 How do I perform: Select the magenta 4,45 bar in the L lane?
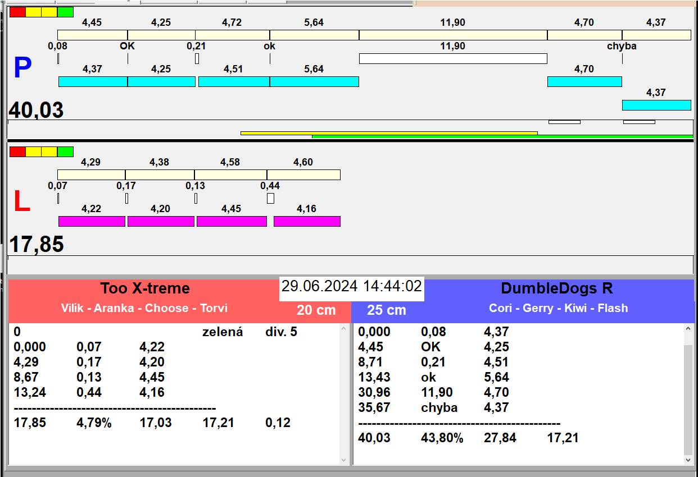click(x=232, y=221)
